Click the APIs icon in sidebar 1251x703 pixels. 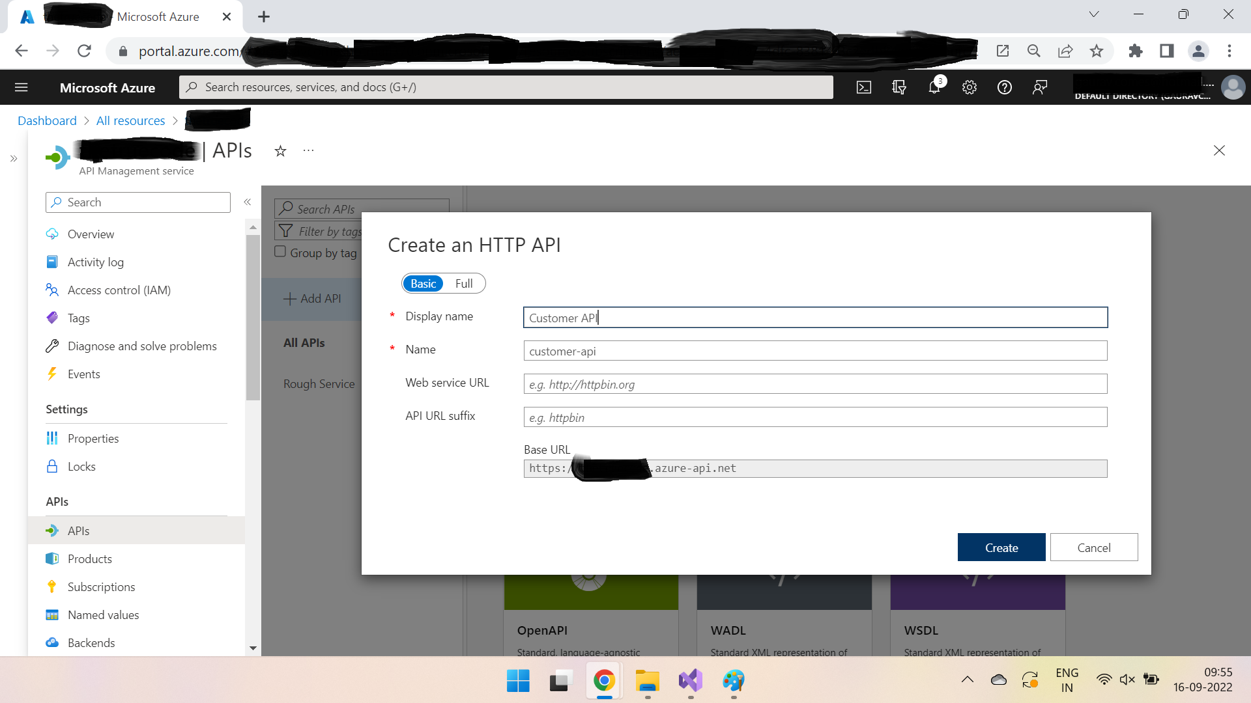click(53, 531)
